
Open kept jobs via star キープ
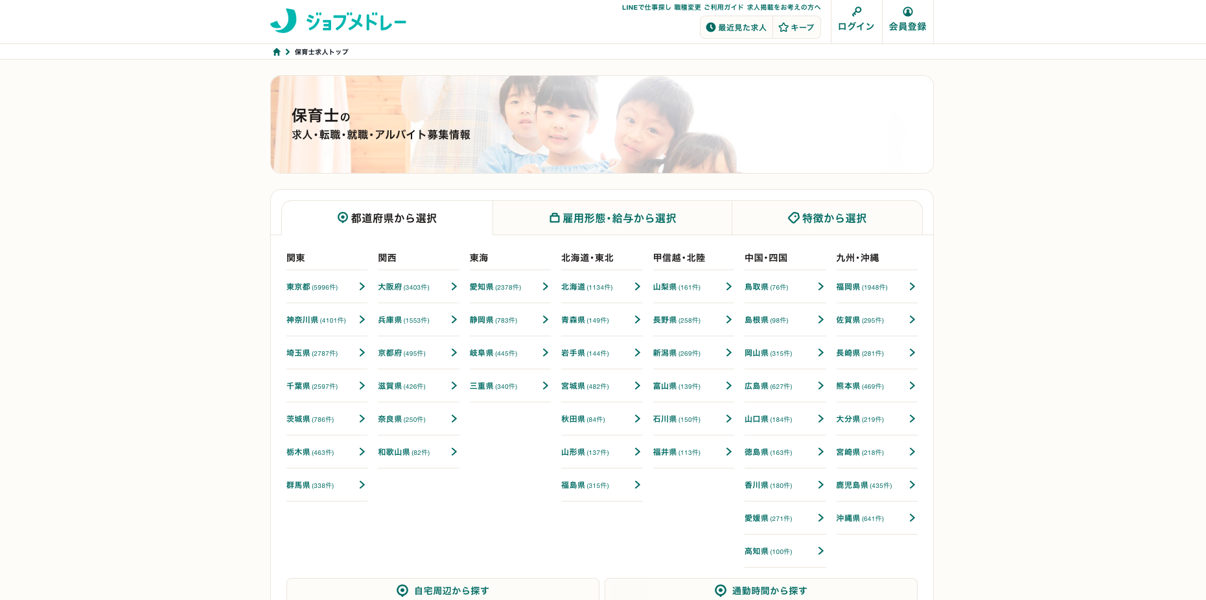[796, 27]
